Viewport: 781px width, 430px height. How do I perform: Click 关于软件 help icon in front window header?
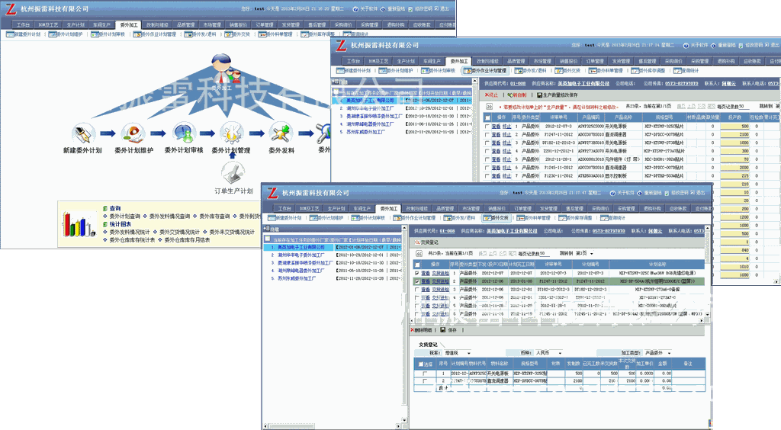click(613, 193)
